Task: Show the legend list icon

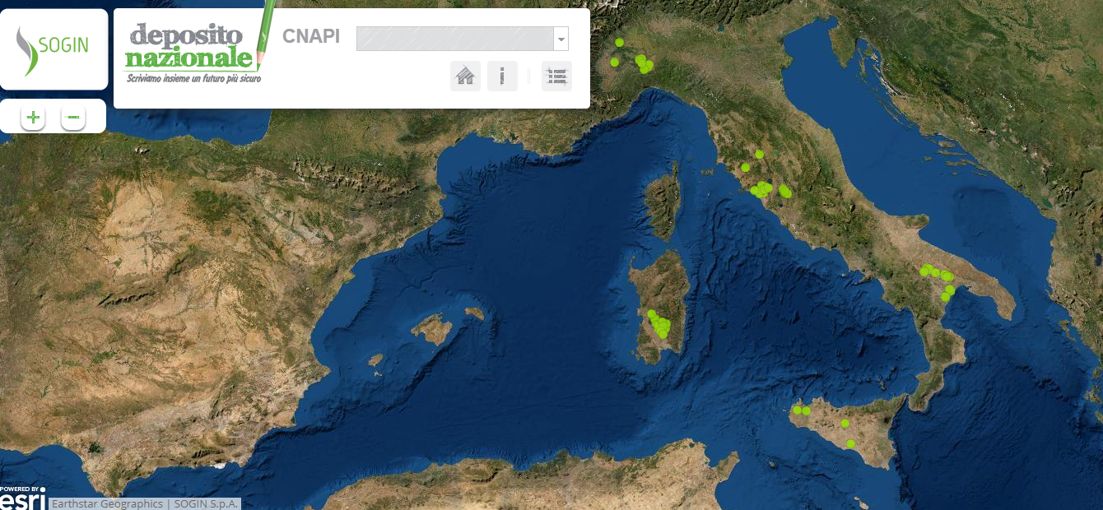Action: [556, 76]
